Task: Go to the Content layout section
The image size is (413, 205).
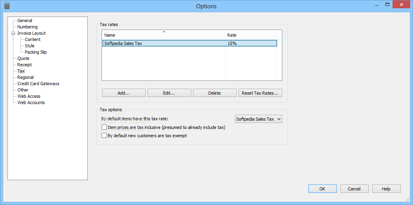Action: pyautogui.click(x=33, y=39)
